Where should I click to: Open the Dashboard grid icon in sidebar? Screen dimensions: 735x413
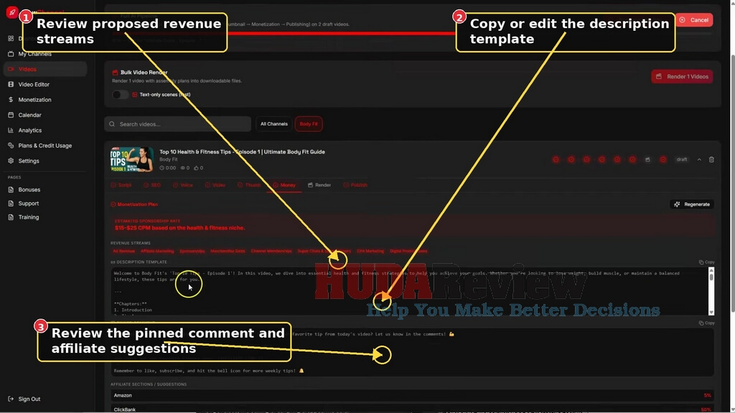[x=11, y=39]
